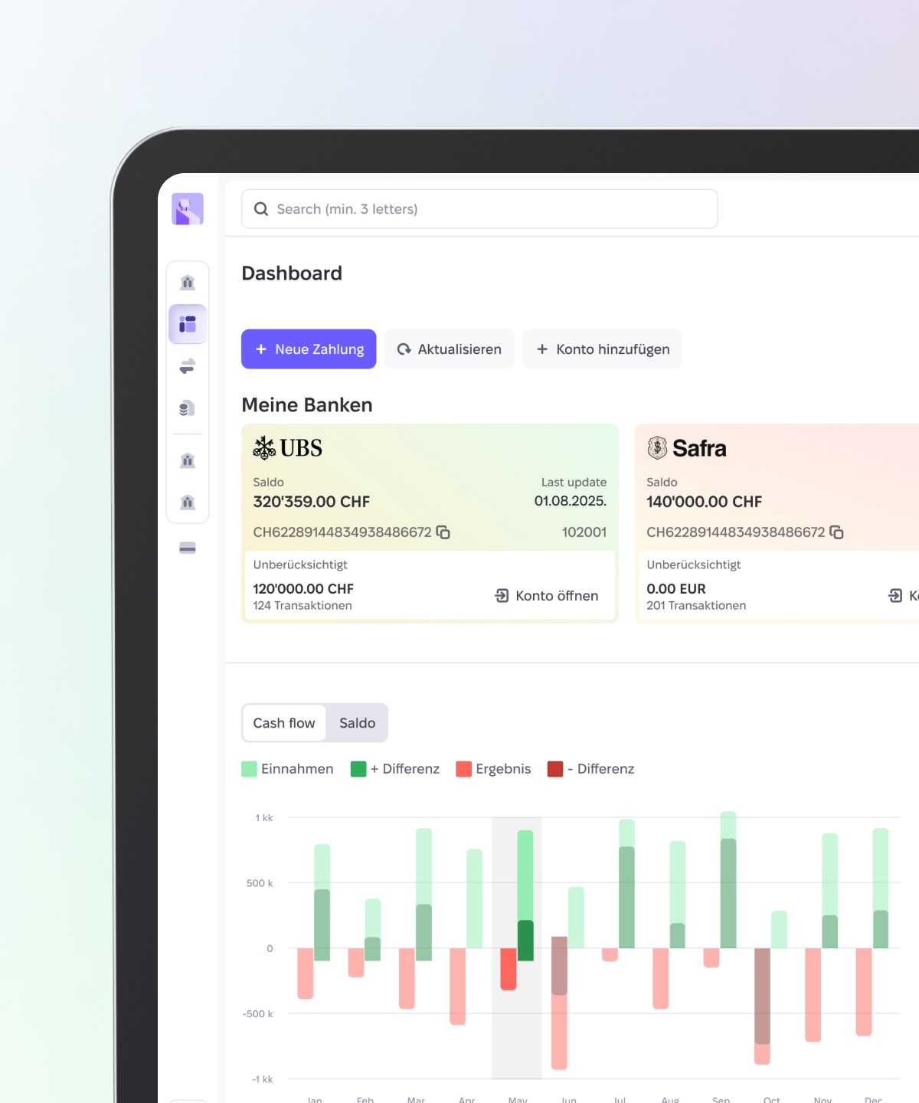Click the UBS bank logo
This screenshot has height=1103, width=919.
287,448
